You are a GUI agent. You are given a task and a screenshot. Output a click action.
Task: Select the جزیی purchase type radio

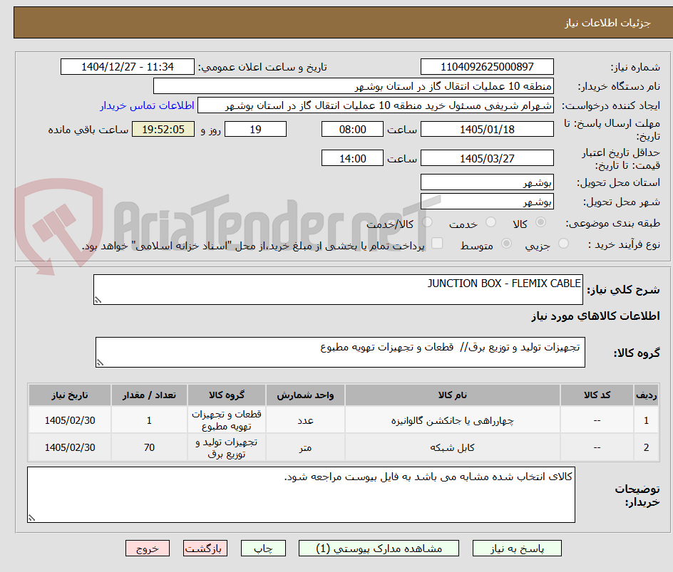click(x=563, y=244)
